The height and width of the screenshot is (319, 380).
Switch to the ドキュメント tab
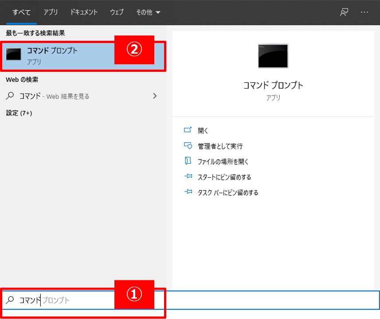[x=84, y=12]
